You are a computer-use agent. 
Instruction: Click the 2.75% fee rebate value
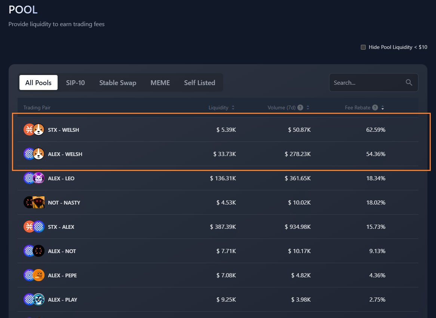377,299
